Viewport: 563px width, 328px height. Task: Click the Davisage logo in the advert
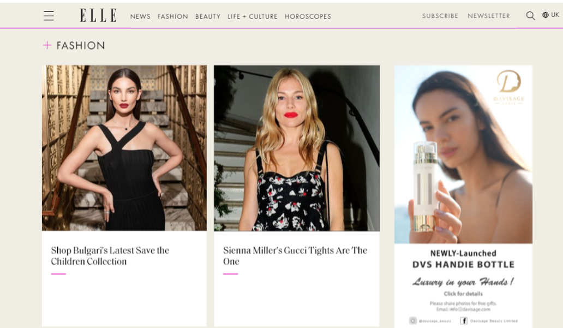509,87
